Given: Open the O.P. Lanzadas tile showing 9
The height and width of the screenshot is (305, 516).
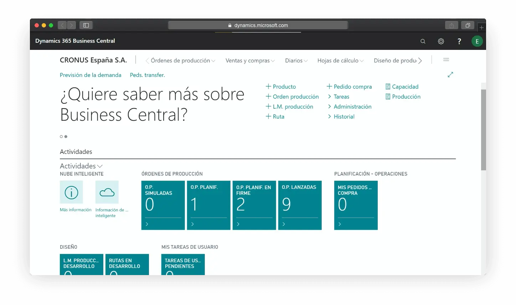Looking at the screenshot, I should pyautogui.click(x=300, y=205).
